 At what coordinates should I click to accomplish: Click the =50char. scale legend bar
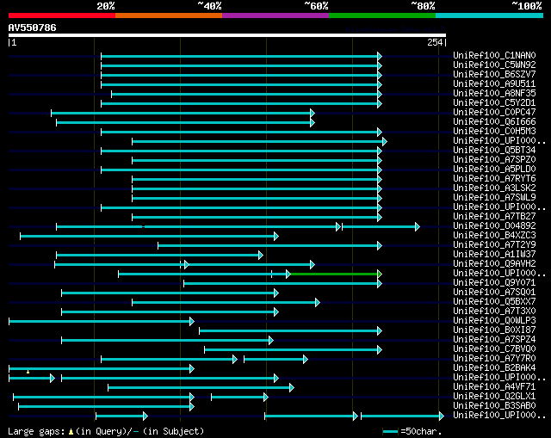pyautogui.click(x=390, y=431)
